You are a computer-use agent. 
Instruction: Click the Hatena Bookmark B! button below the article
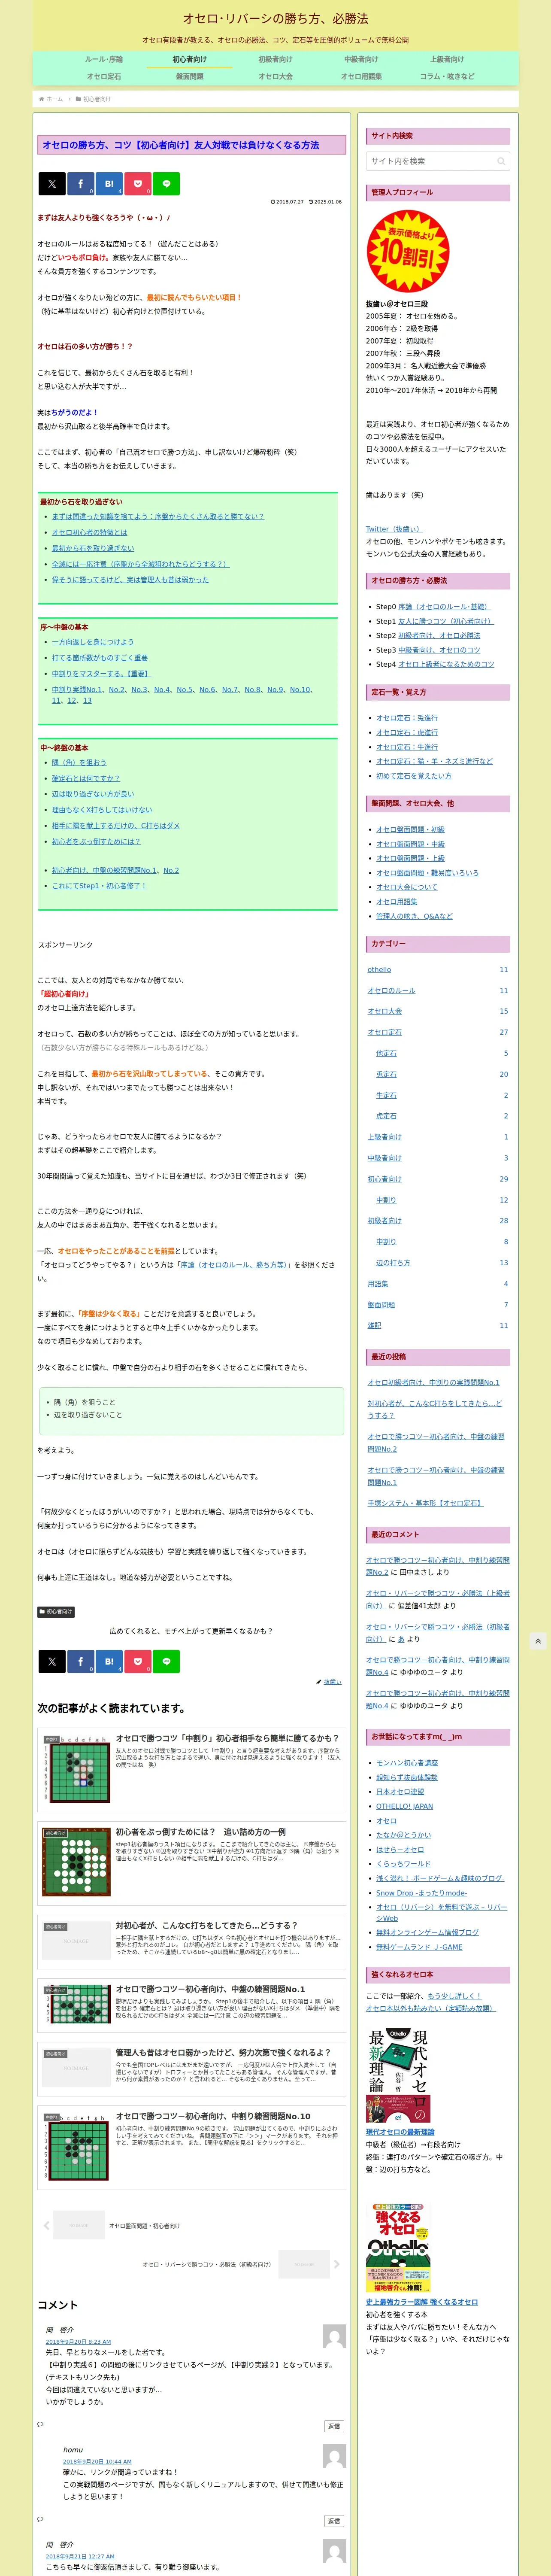109,1661
